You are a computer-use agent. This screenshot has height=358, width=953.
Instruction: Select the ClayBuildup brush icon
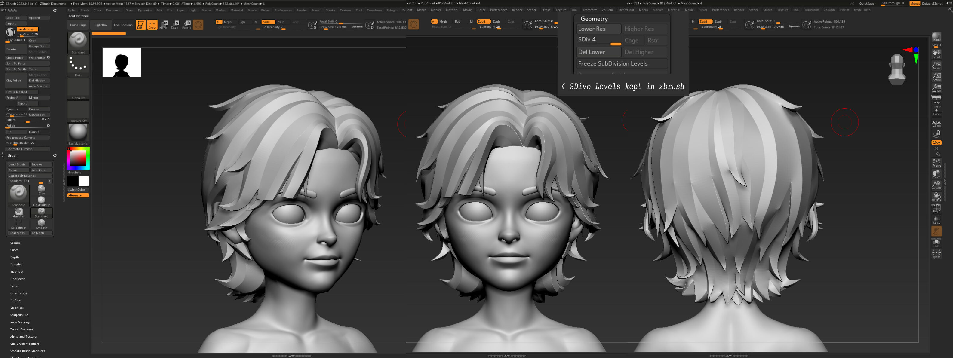pyautogui.click(x=42, y=201)
